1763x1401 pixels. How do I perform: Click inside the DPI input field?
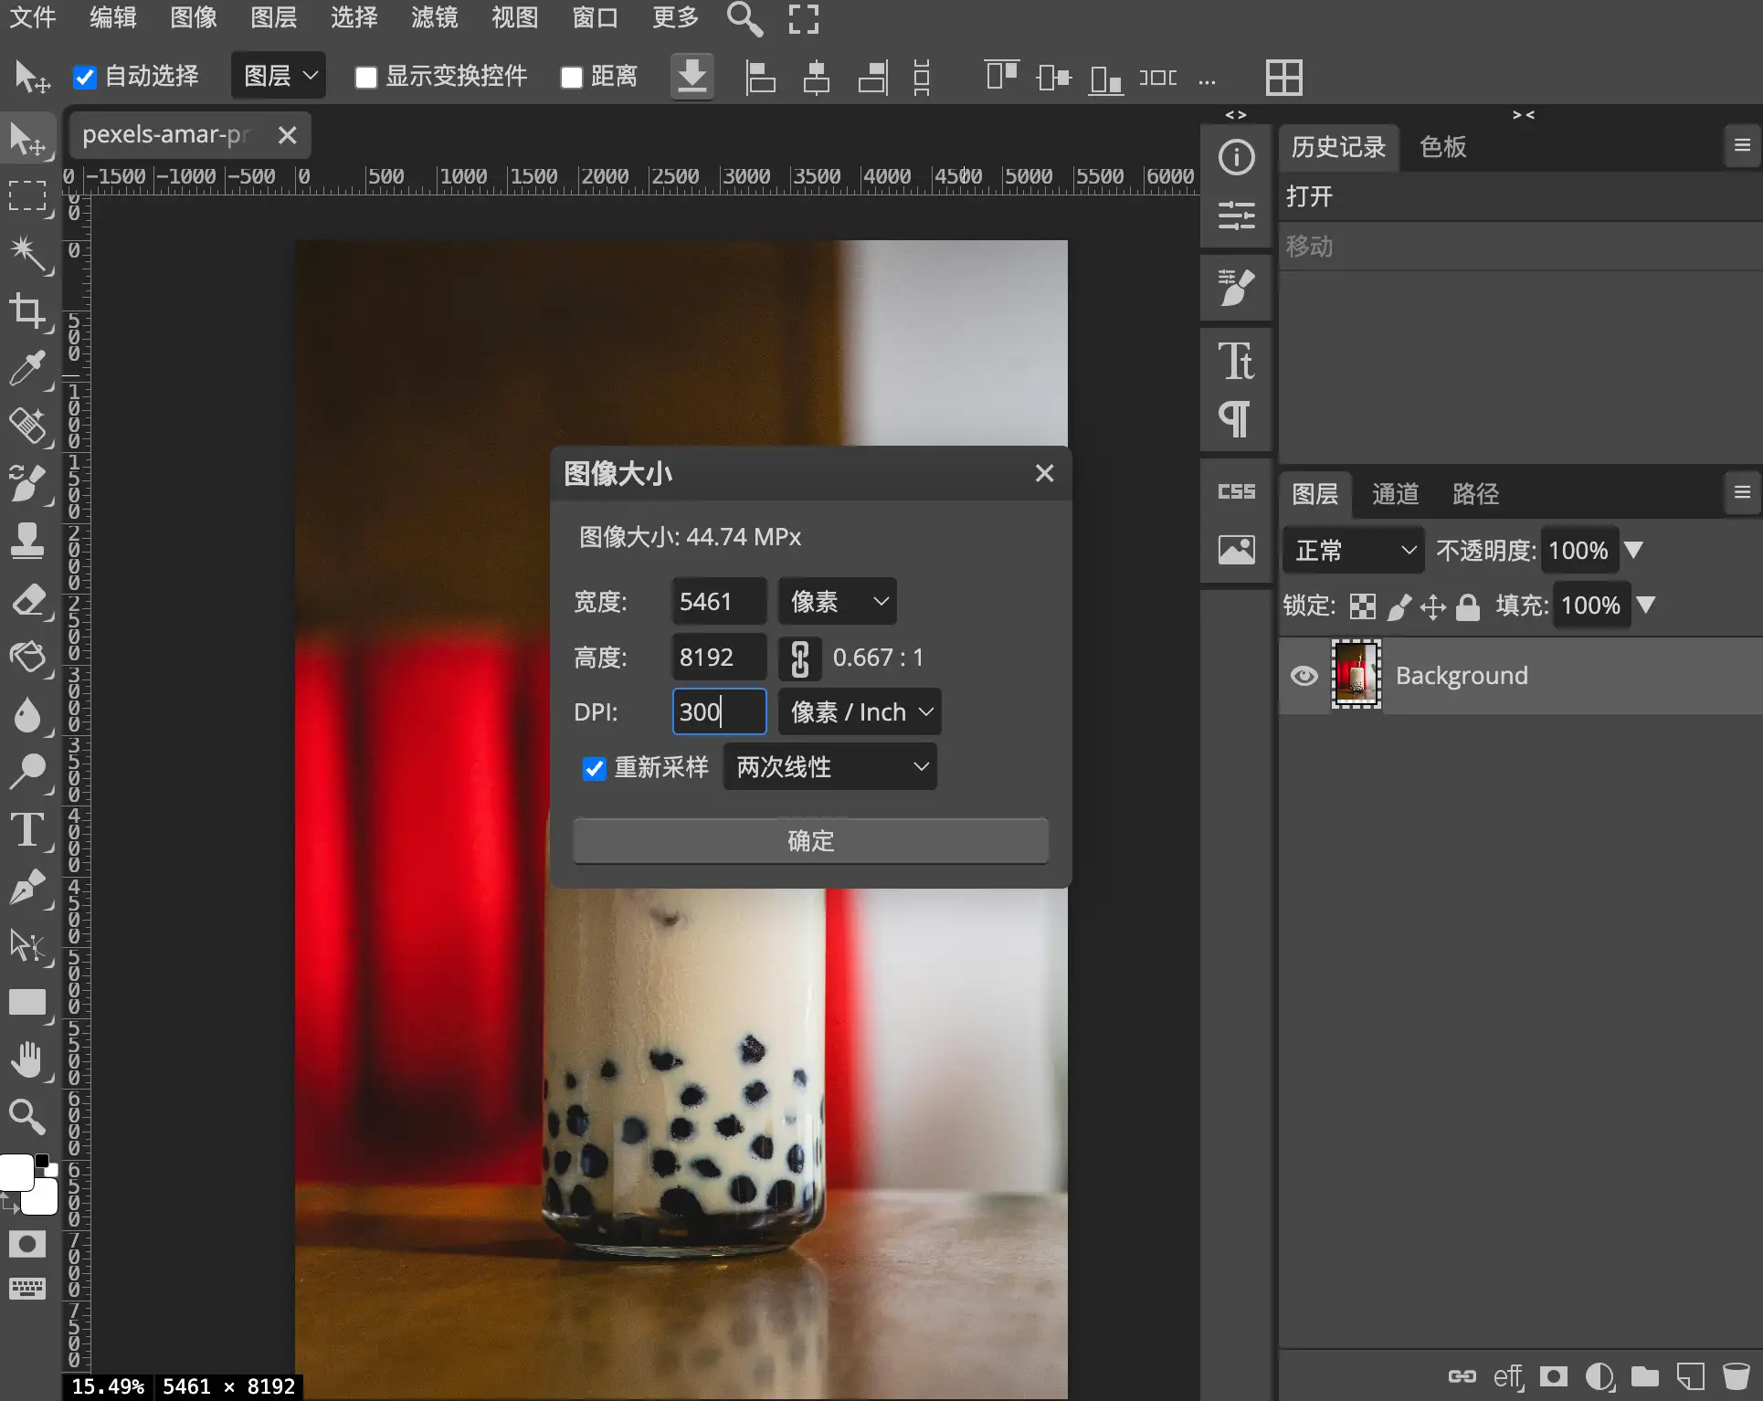point(718,711)
